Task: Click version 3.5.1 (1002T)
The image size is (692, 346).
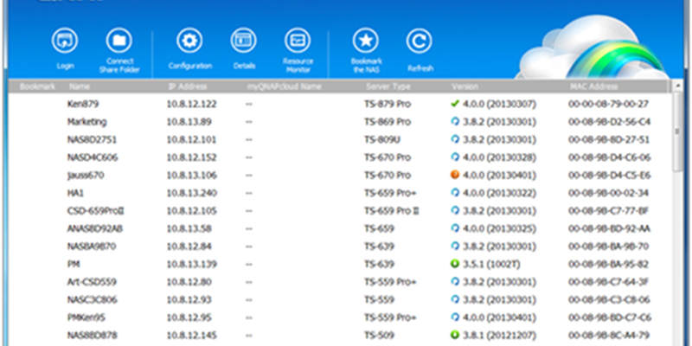Action: [x=491, y=265]
